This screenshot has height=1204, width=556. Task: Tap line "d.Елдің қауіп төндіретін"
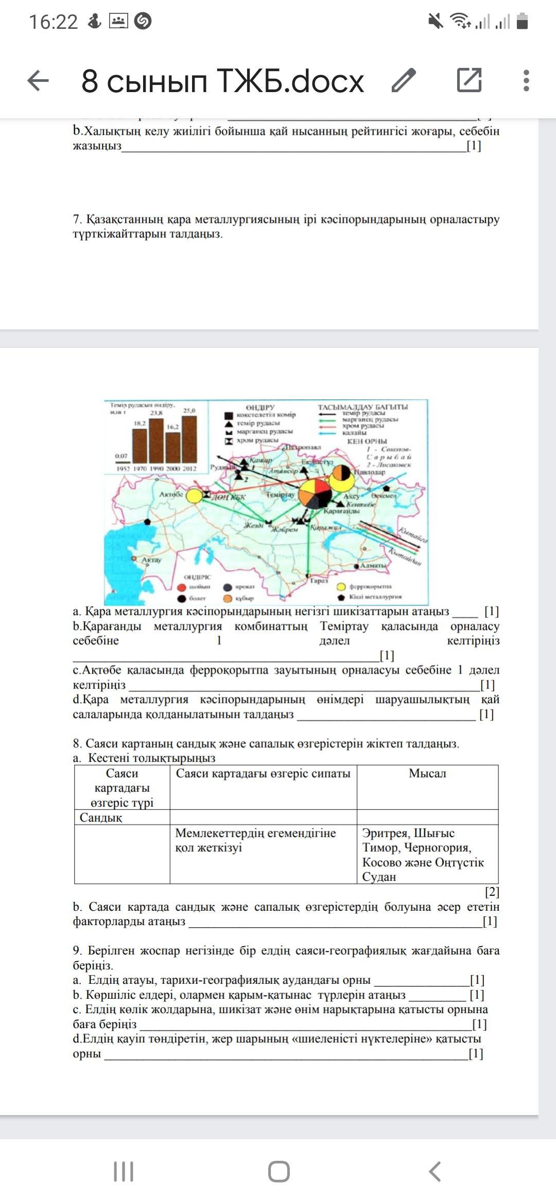pos(278,1046)
